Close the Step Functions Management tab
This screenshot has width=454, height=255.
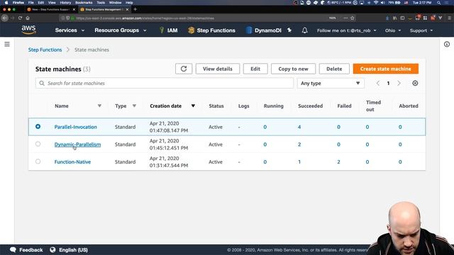point(128,9)
